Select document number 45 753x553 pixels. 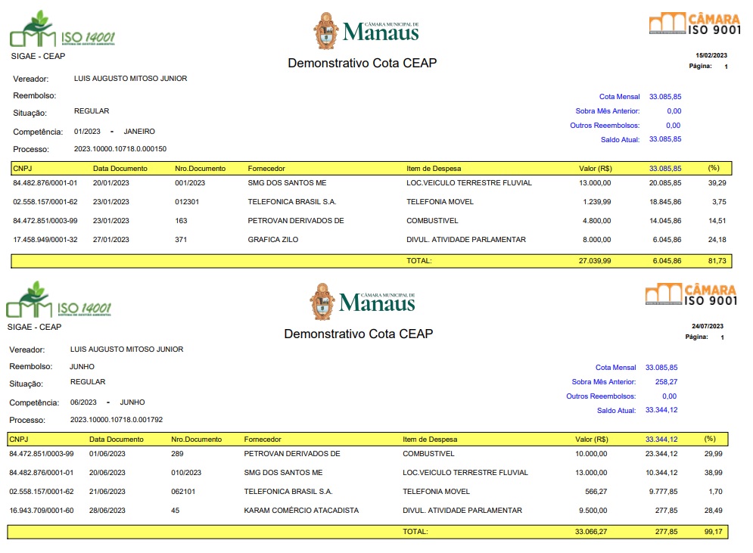176,511
